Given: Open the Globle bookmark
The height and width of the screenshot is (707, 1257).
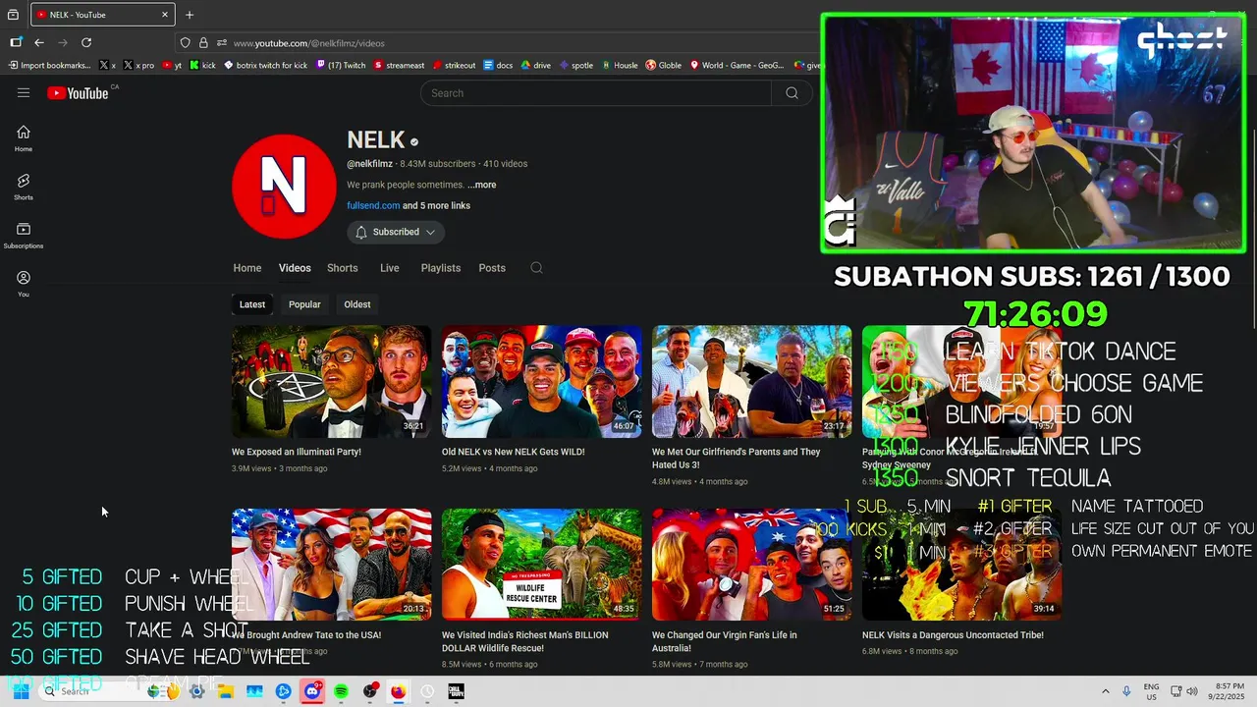Looking at the screenshot, I should click(664, 66).
